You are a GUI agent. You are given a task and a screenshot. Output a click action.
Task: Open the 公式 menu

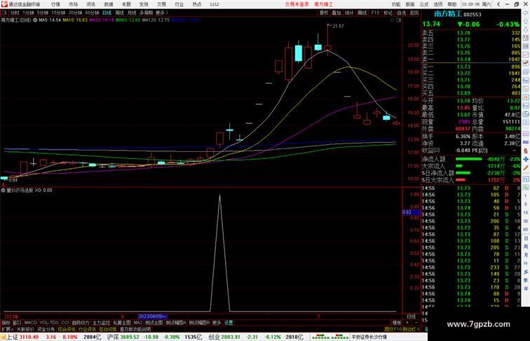(424, 4)
